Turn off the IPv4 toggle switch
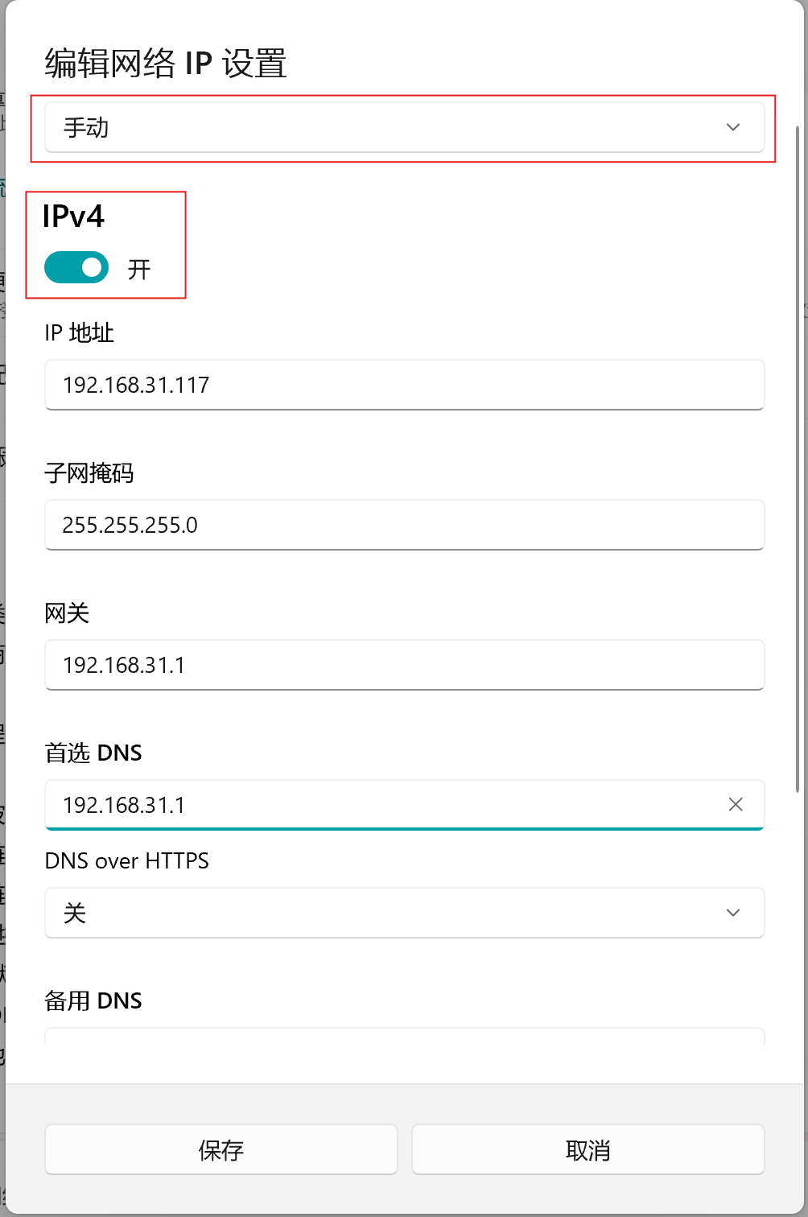Viewport: 808px width, 1217px height. [x=76, y=268]
